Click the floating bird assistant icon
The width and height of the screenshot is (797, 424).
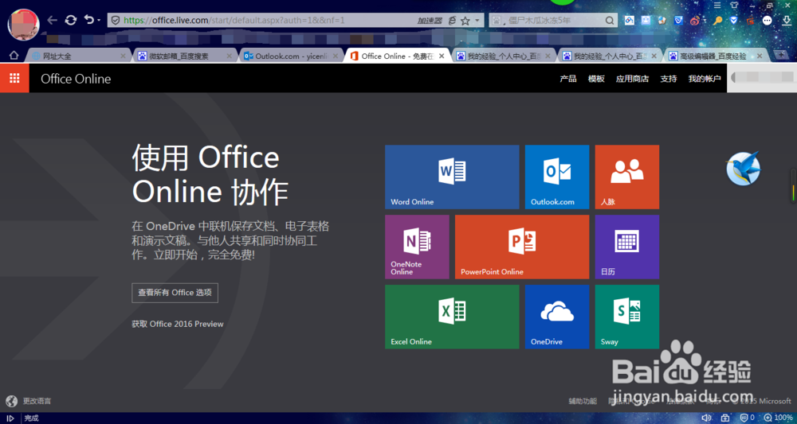(743, 169)
